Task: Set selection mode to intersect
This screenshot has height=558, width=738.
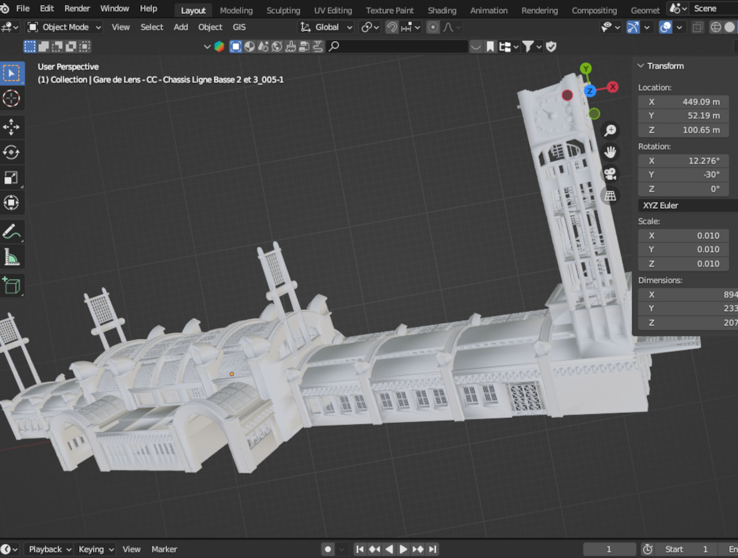Action: (84, 47)
